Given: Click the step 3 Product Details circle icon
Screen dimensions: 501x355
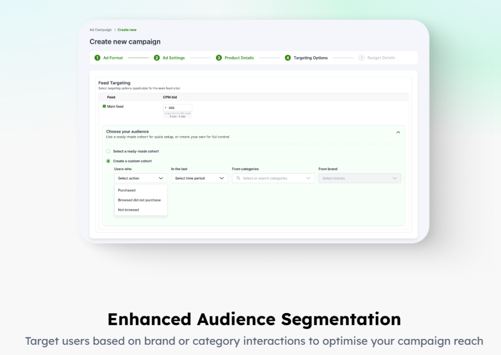Looking at the screenshot, I should coord(219,58).
